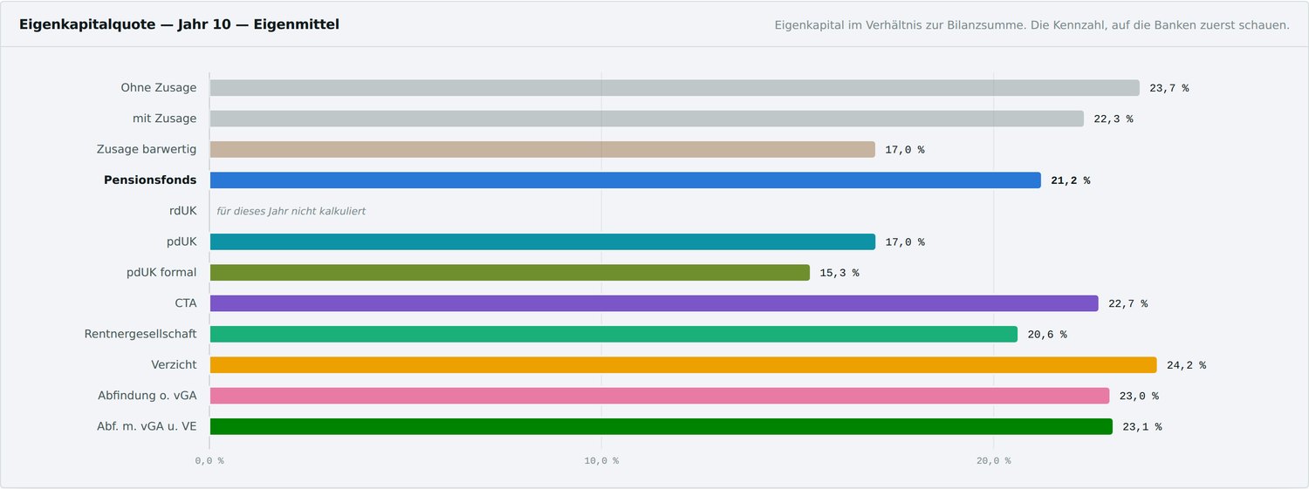1309x489 pixels.
Task: Click the beige Zusage barwertig bar
Action: pyautogui.click(x=543, y=150)
